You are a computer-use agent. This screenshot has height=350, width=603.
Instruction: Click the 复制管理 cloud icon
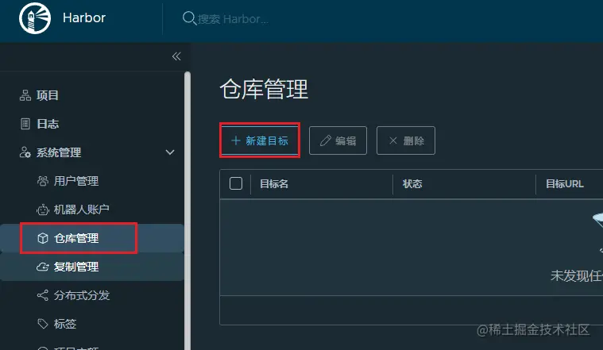43,267
